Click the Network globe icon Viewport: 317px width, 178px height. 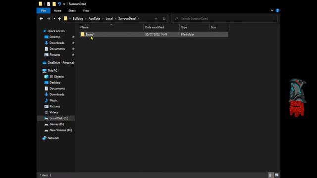pos(44,138)
